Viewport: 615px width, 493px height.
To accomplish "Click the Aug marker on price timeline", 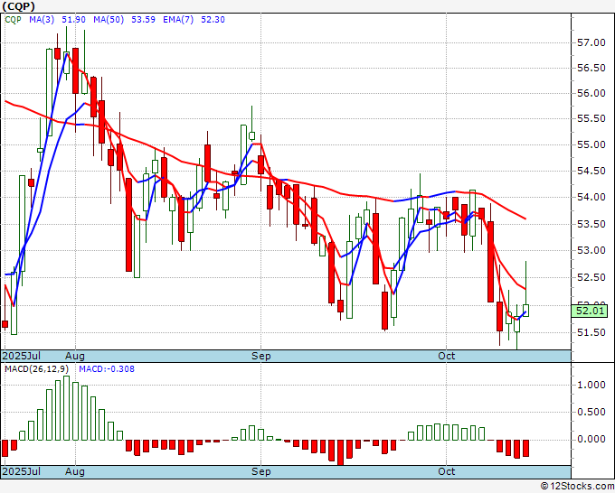I will [75, 356].
